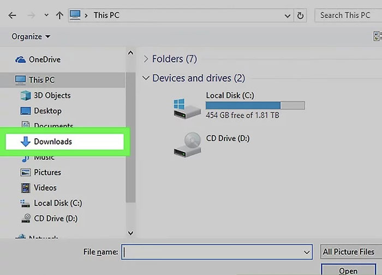Click the sidebar Local Disk drive icon

(x=25, y=204)
